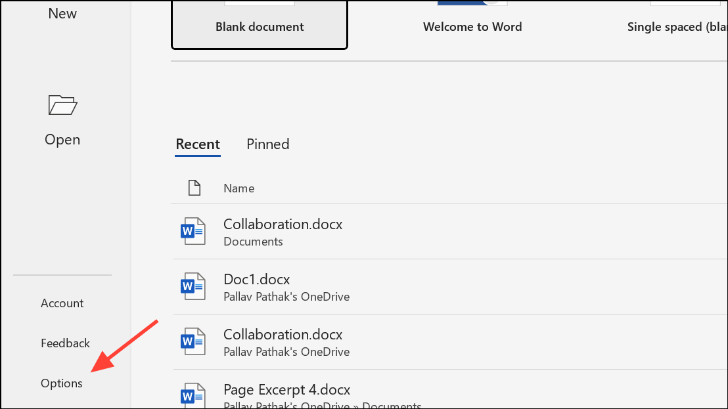This screenshot has height=409, width=728.
Task: Open Page Excerpt 4.docx from recent files
Action: (x=286, y=389)
